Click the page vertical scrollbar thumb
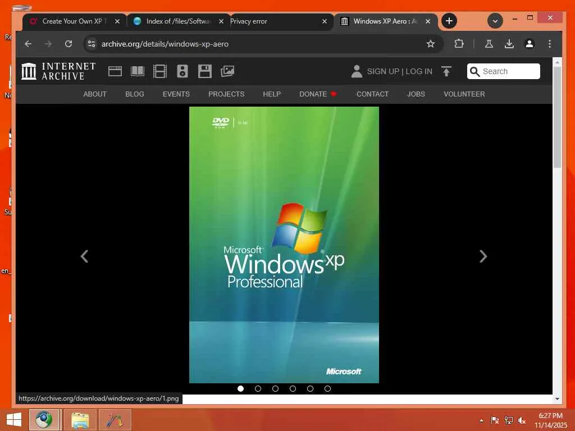The width and height of the screenshot is (575, 431). (557, 117)
